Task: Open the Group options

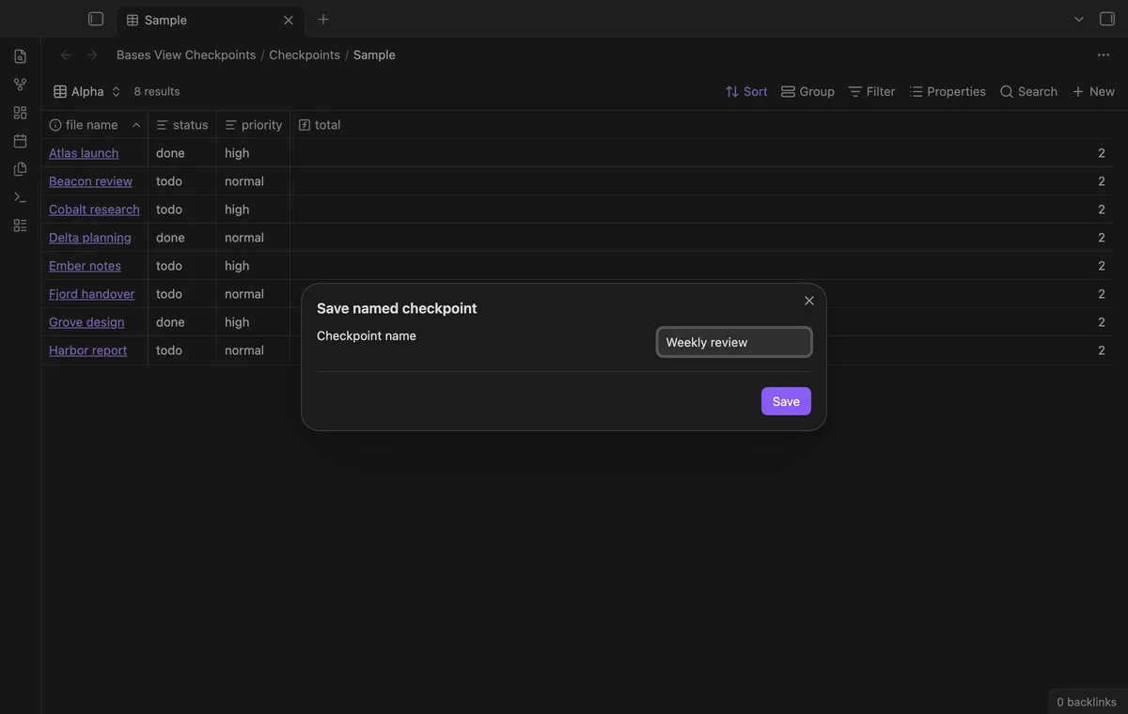Action: pos(807,91)
